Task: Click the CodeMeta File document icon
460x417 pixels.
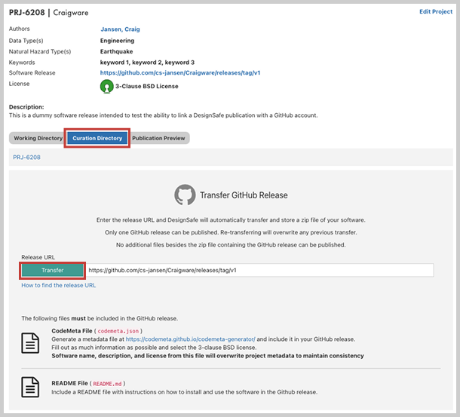Action: point(31,343)
